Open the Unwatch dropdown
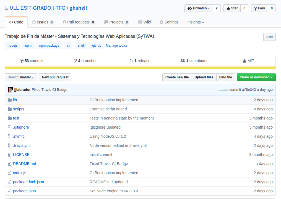Image resolution: width=281 pixels, height=199 pixels. click(199, 8)
